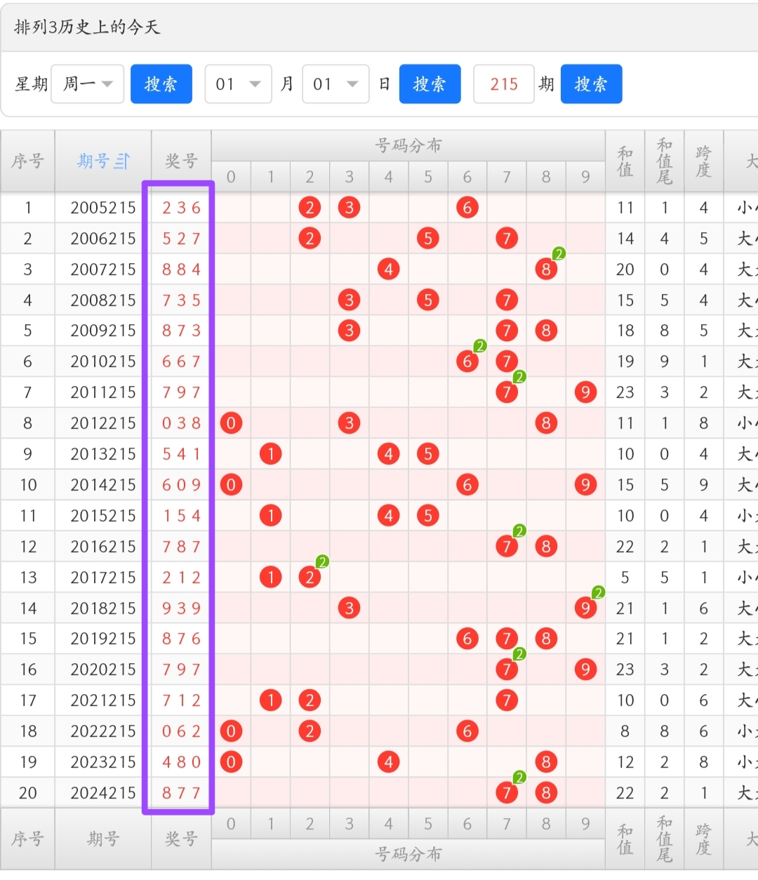
Task: Click winning number 2 3 6
Action: [181, 208]
